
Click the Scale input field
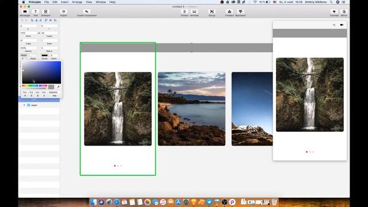click(x=49, y=41)
